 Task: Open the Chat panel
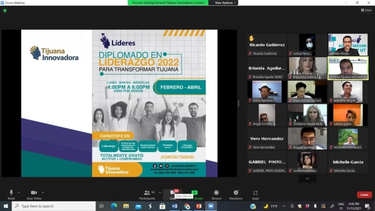[x=172, y=194]
